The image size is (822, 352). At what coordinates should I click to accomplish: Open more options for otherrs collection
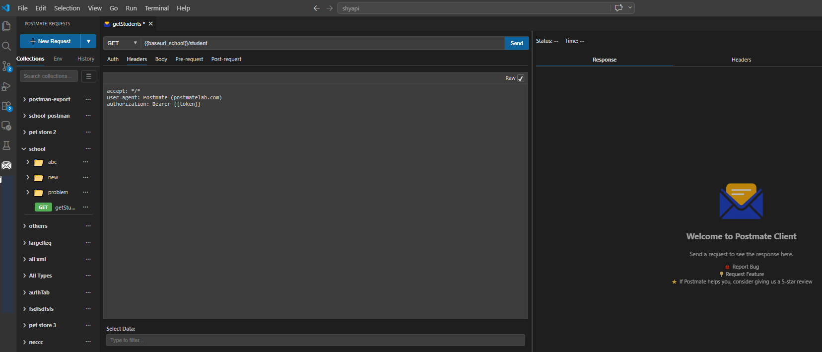[x=88, y=226]
